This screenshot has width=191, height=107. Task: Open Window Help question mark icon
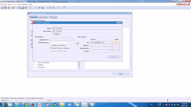click(64, 8)
